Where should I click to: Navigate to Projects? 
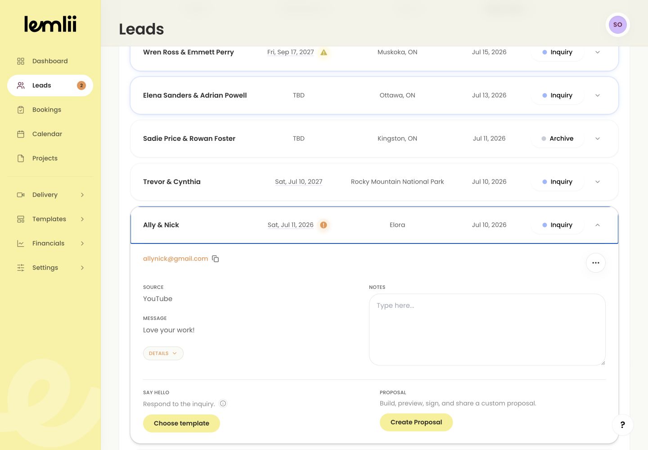[50, 158]
